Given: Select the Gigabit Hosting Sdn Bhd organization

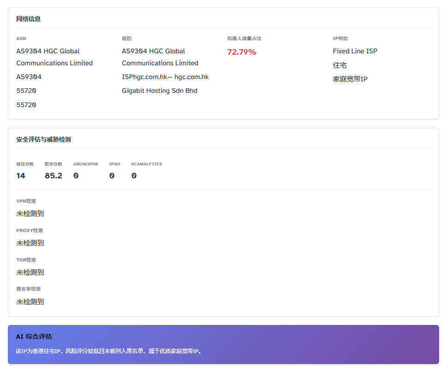Looking at the screenshot, I should (159, 91).
